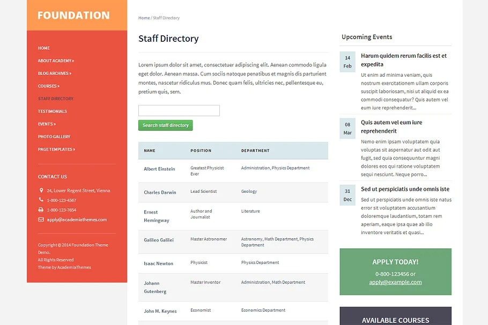Click the fax printer icon in Contact Us
Image resolution: width=488 pixels, height=325 pixels.
pyautogui.click(x=41, y=210)
